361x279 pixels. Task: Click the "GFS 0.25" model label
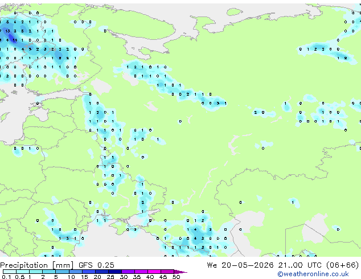pos(96,265)
